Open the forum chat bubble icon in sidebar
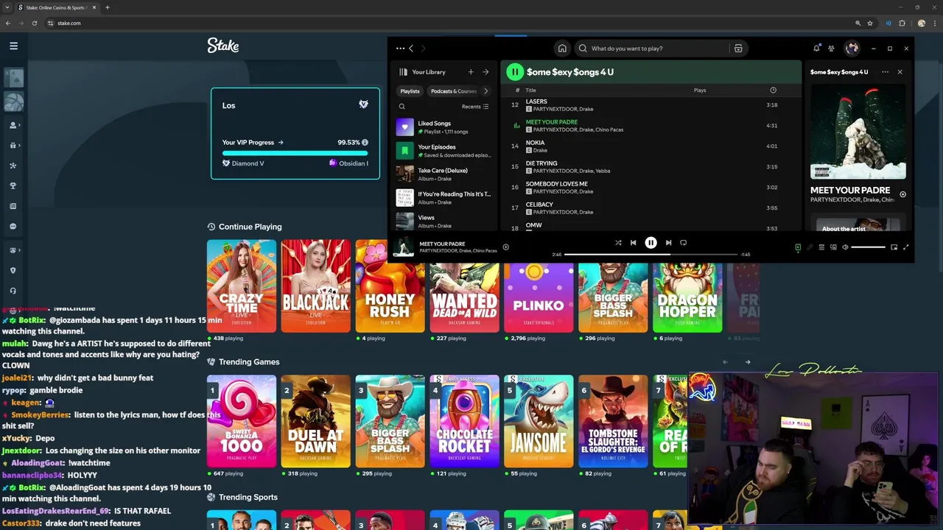Viewport: 943px width, 530px height. tap(13, 227)
